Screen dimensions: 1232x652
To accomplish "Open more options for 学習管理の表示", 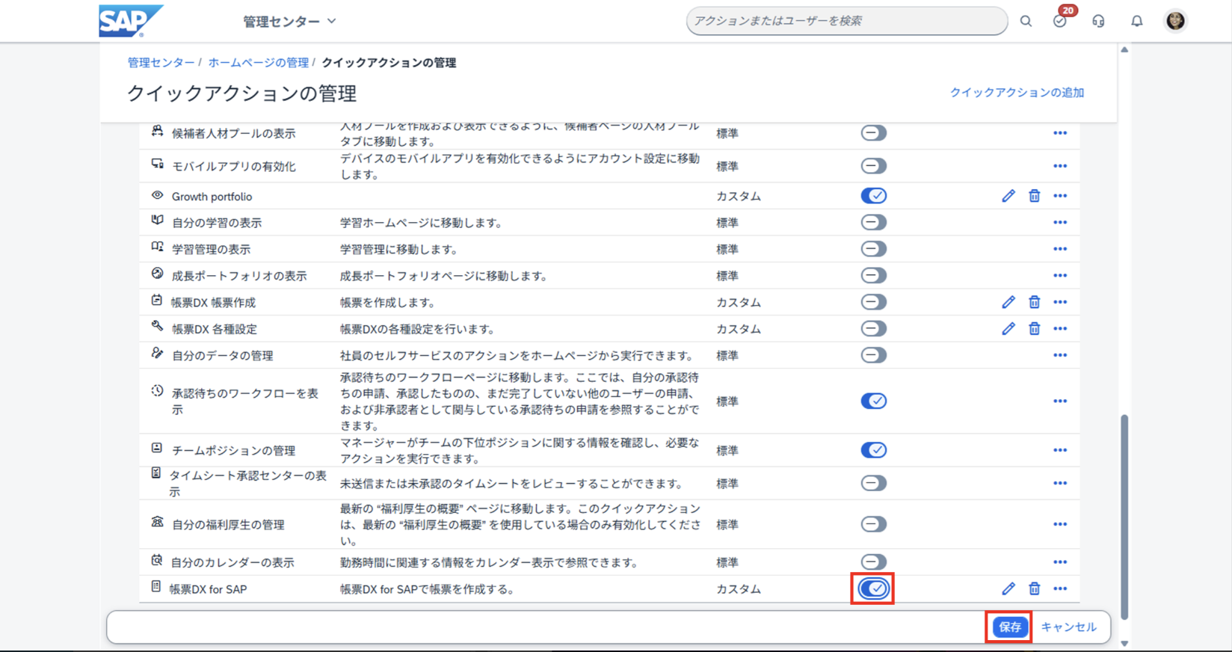I will point(1059,249).
